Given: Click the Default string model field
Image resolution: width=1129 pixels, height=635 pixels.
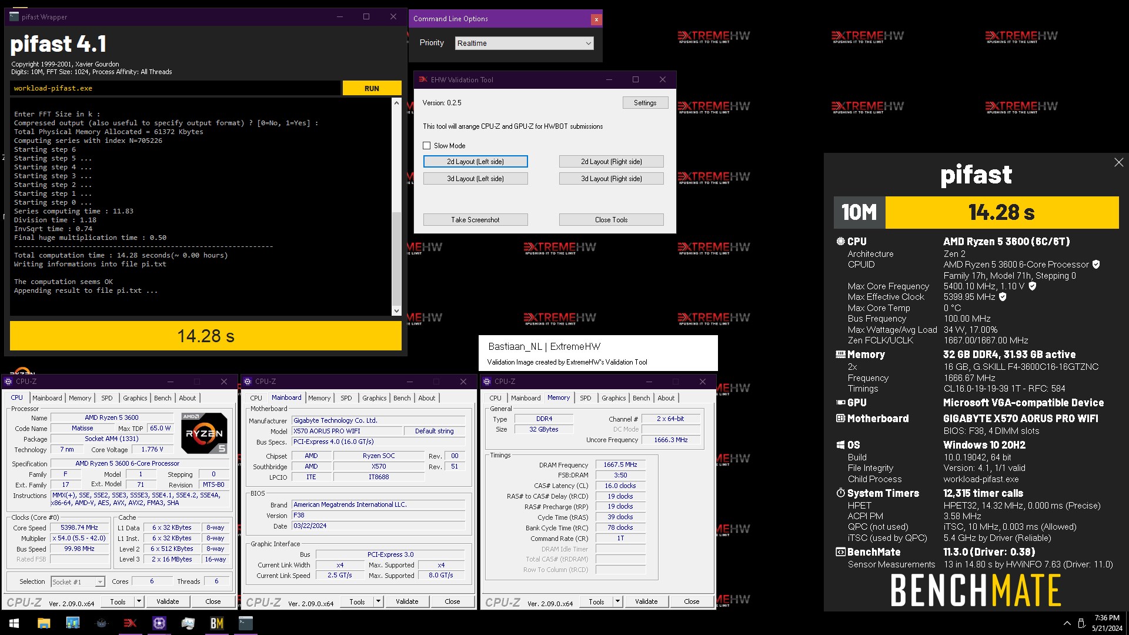Looking at the screenshot, I should coord(435,431).
